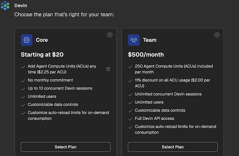Select the Team plan radio button
The width and height of the screenshot is (239, 156).
[x=217, y=35]
